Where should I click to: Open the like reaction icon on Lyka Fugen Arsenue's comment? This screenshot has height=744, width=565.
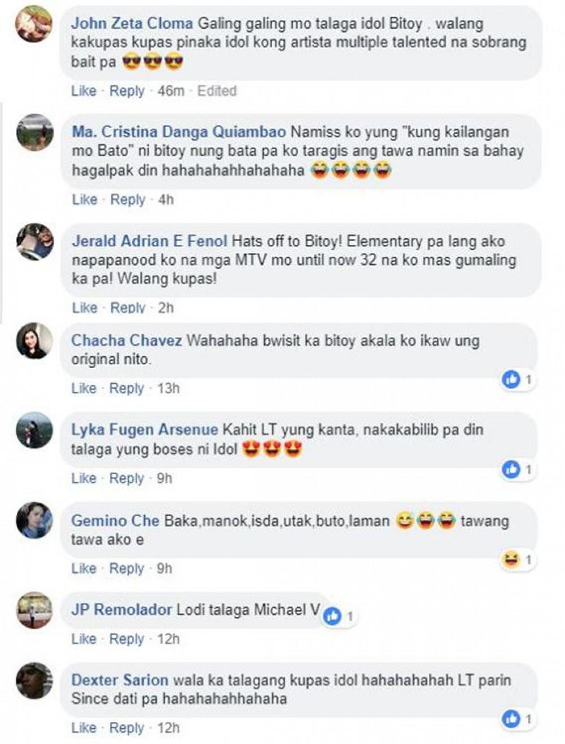(x=511, y=469)
